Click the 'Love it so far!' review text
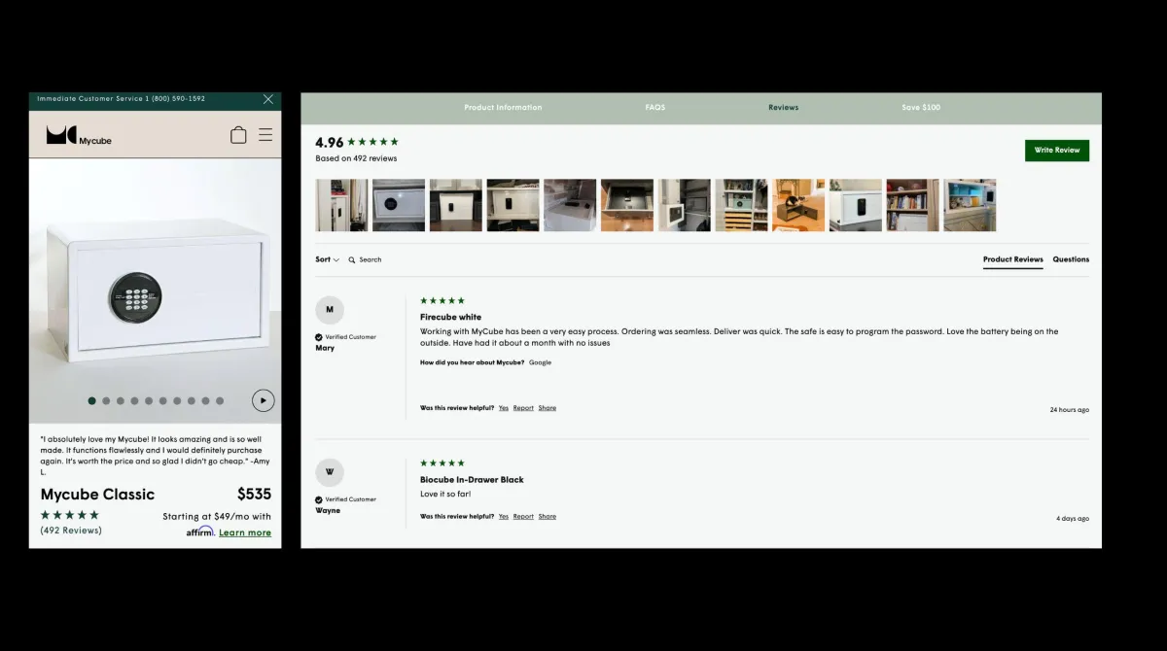The height and width of the screenshot is (651, 1167). (x=445, y=495)
